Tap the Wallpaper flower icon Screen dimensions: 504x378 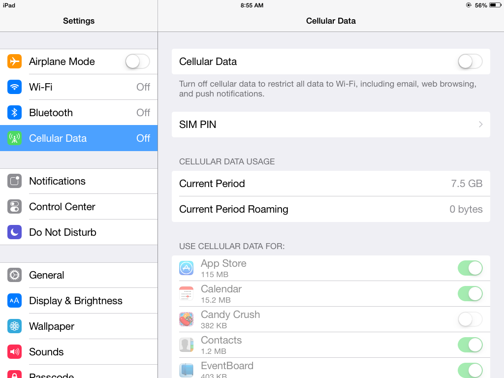[x=15, y=326]
